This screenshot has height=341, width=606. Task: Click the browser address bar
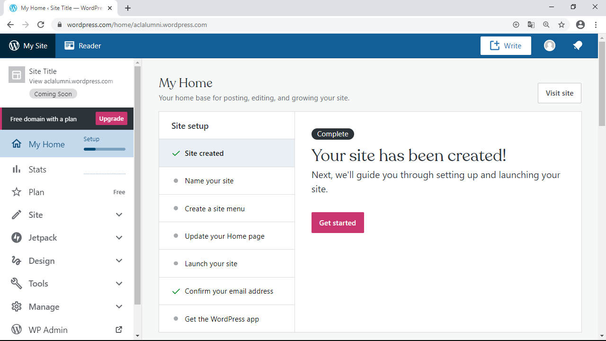tap(284, 25)
